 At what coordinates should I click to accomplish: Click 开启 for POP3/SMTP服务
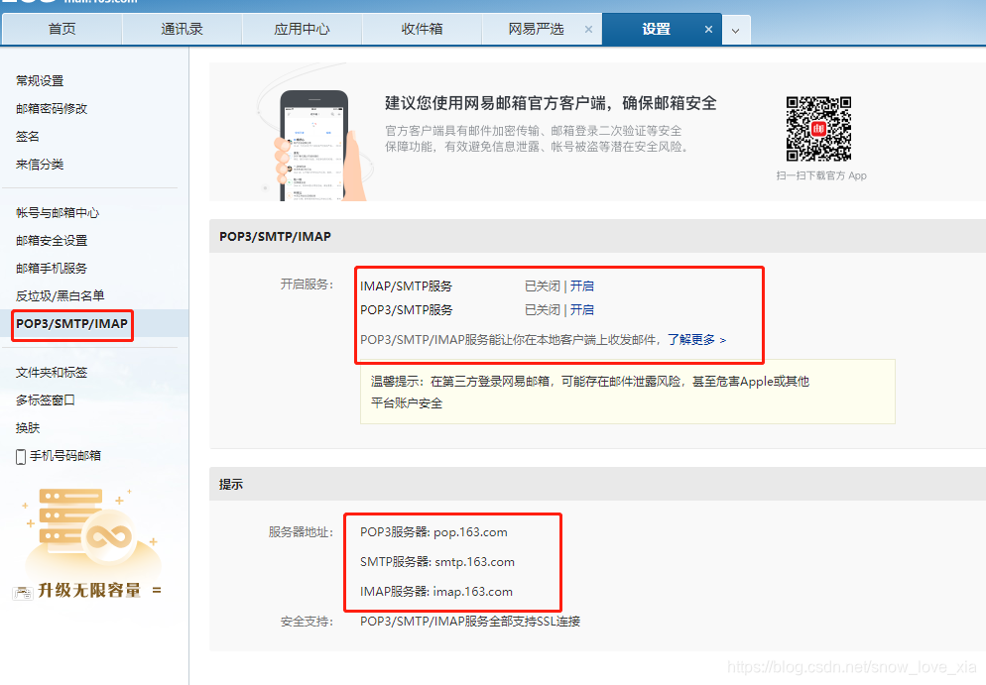point(582,310)
